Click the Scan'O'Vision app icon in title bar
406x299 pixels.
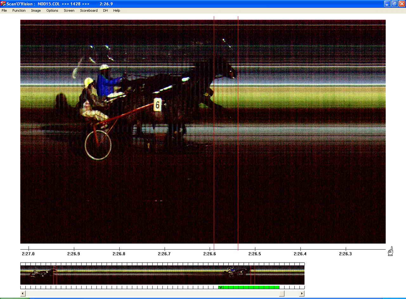coord(3,4)
